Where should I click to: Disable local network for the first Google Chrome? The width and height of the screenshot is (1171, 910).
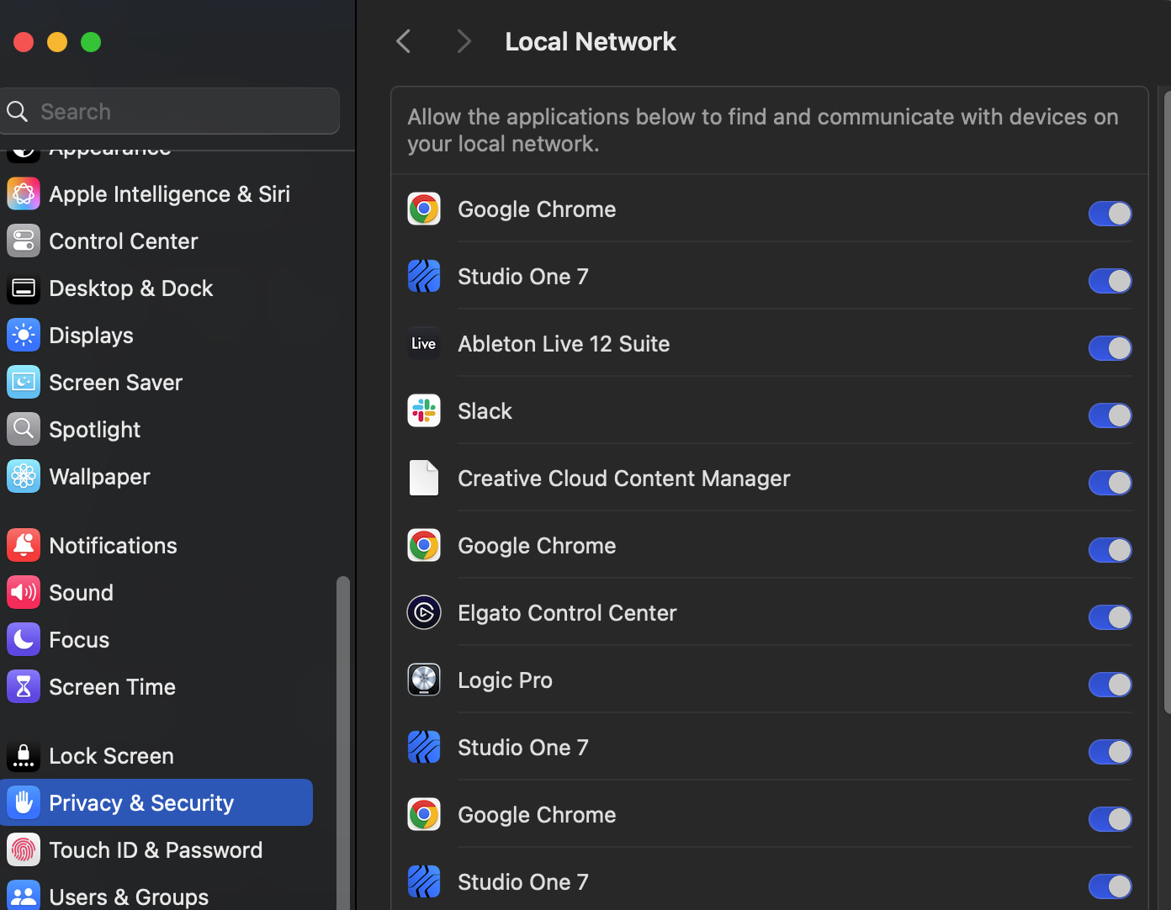[1110, 214]
